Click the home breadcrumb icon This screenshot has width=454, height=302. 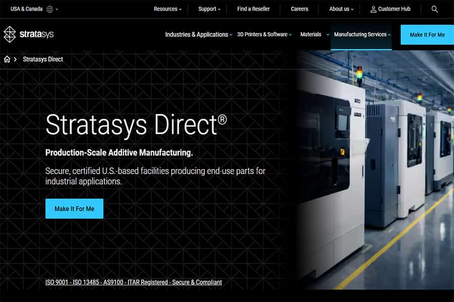[7, 59]
